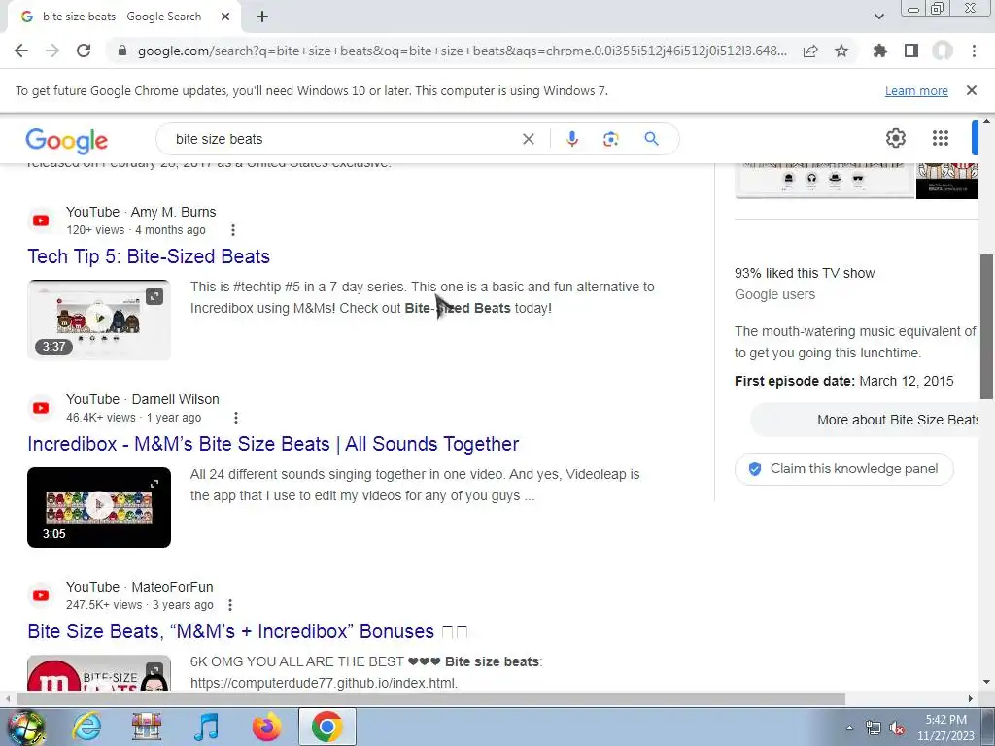Open the Windows Start menu

click(x=25, y=727)
